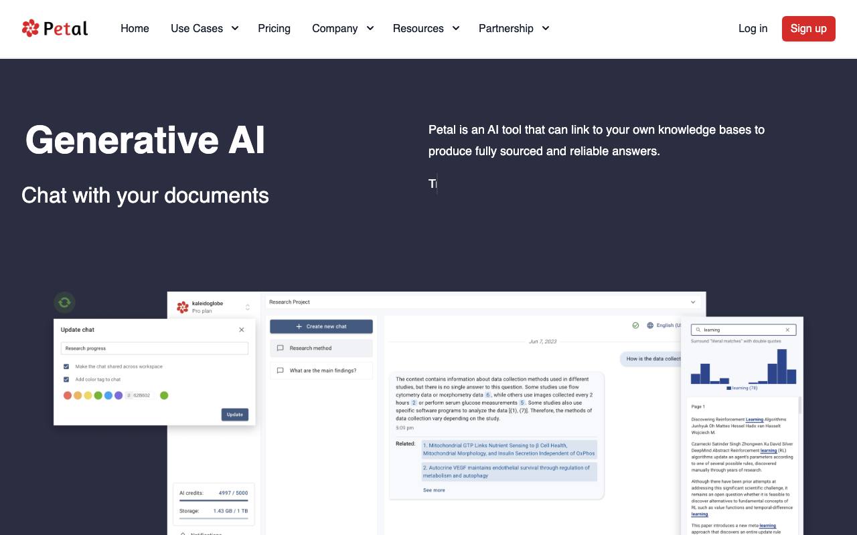Open the English language selector
The height and width of the screenshot is (535, 857).
pos(668,326)
